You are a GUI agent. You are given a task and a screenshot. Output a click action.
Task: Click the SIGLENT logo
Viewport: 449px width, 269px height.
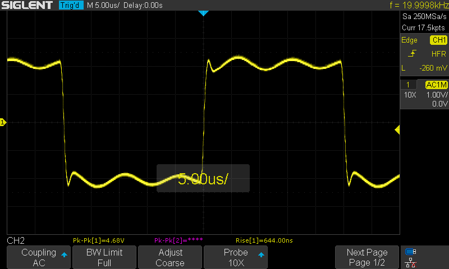click(x=28, y=5)
